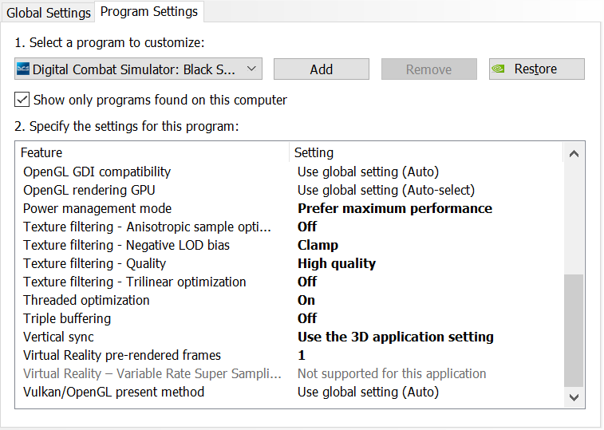Select the Triple buffering row

click(x=289, y=318)
